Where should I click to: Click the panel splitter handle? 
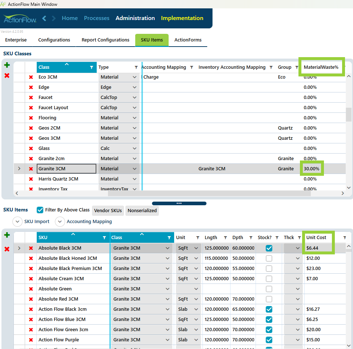179,203
